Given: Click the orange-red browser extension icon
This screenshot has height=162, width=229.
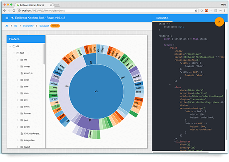Looking at the screenshot, I should click(207, 11).
